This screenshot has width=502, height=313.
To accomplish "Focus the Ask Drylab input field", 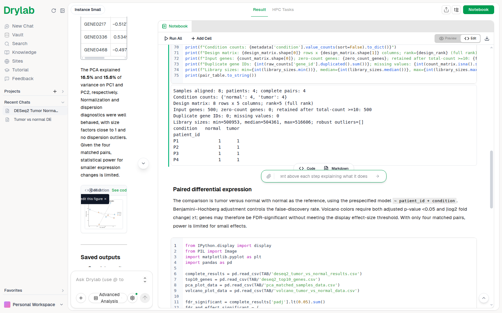I will click(107, 280).
